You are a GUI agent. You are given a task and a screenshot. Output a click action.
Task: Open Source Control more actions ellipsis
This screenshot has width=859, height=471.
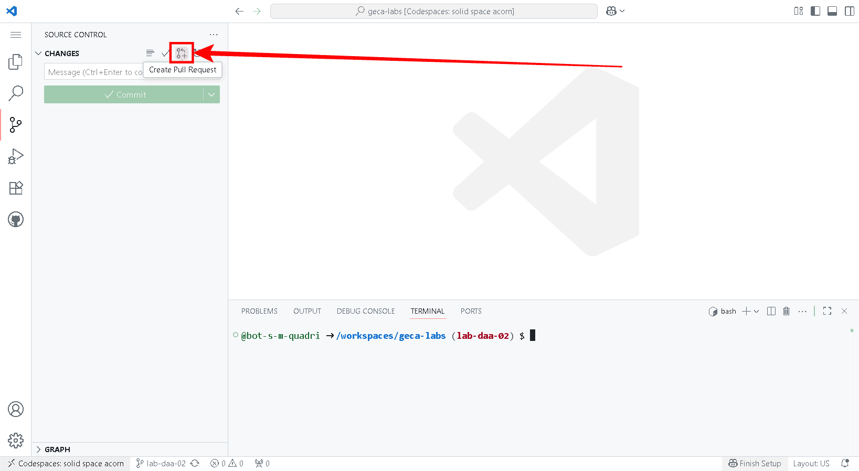point(214,35)
